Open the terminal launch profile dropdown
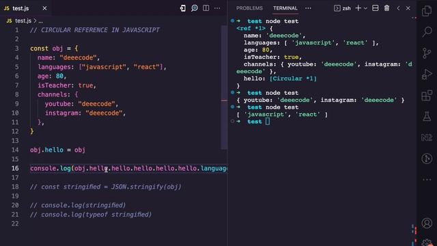Viewport: 437px width, 246px height. tap(365, 9)
